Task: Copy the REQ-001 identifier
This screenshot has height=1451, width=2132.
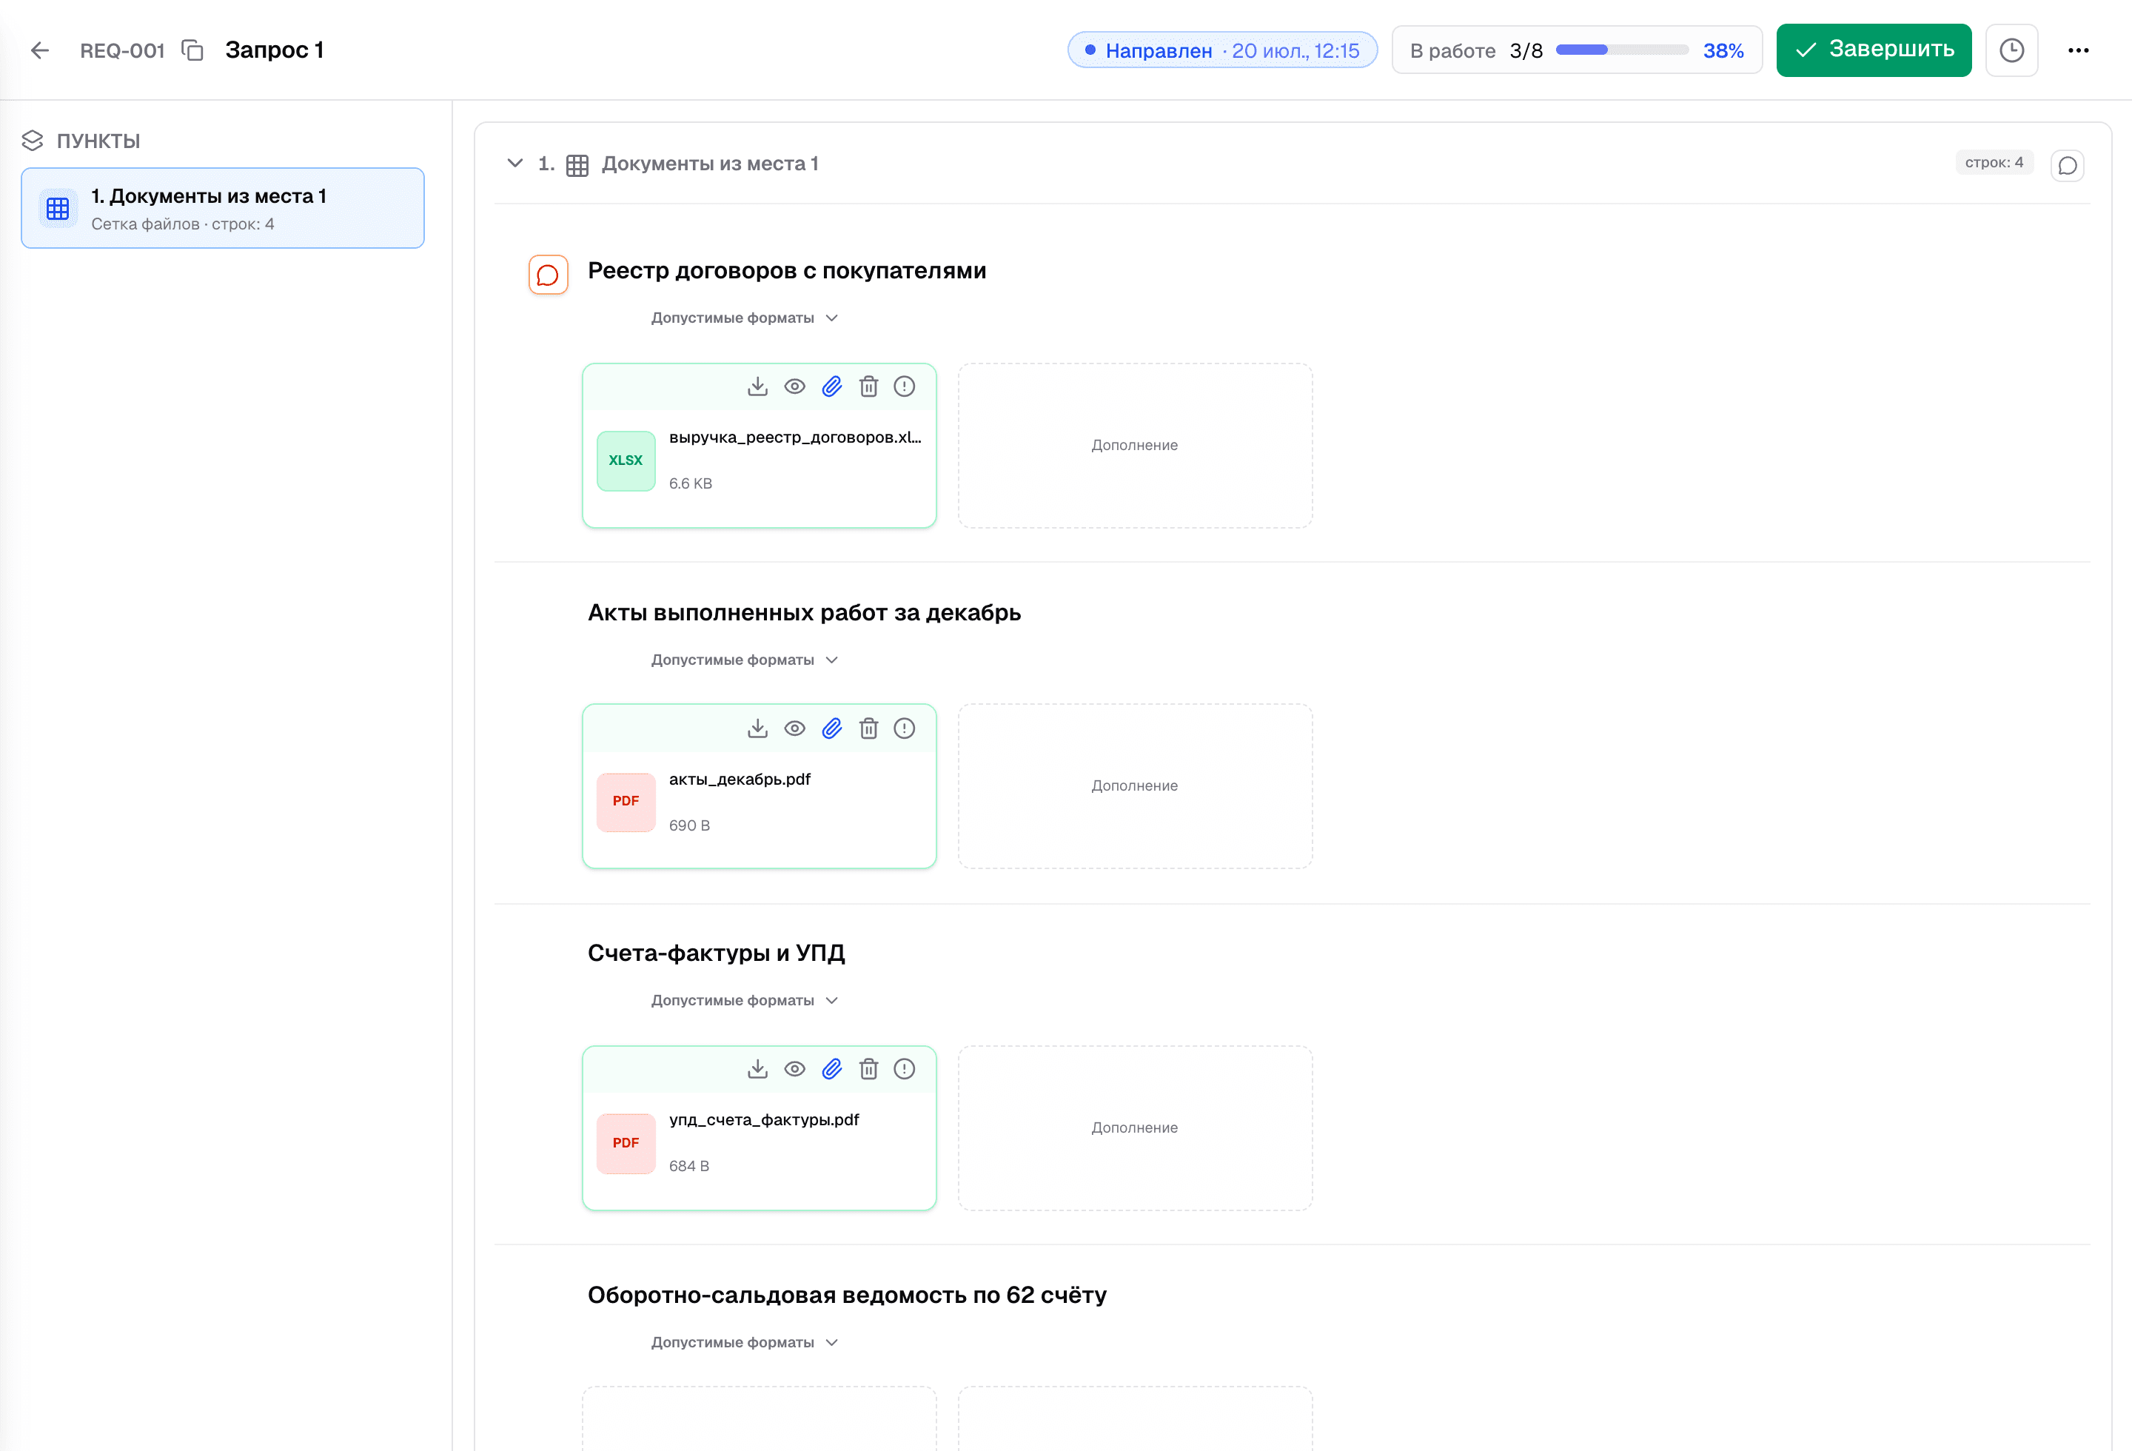Action: click(192, 50)
